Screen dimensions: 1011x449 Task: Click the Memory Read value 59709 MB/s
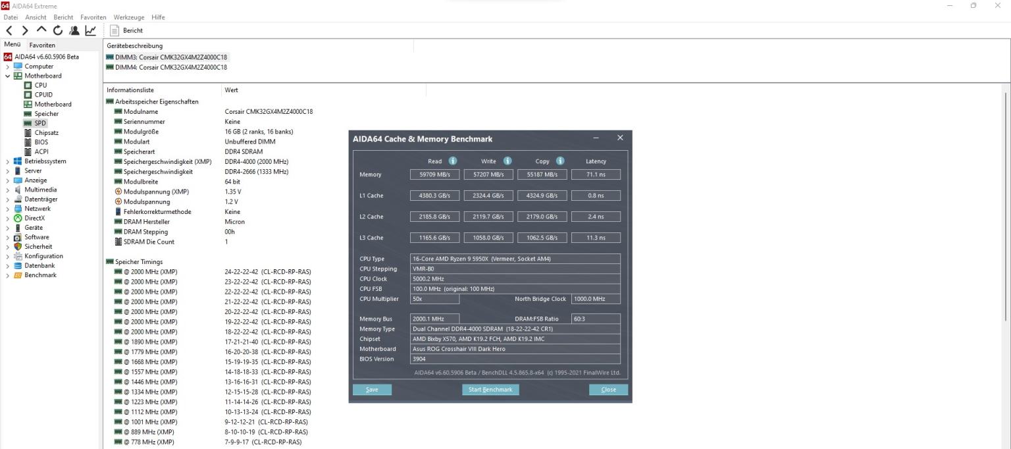tap(434, 174)
